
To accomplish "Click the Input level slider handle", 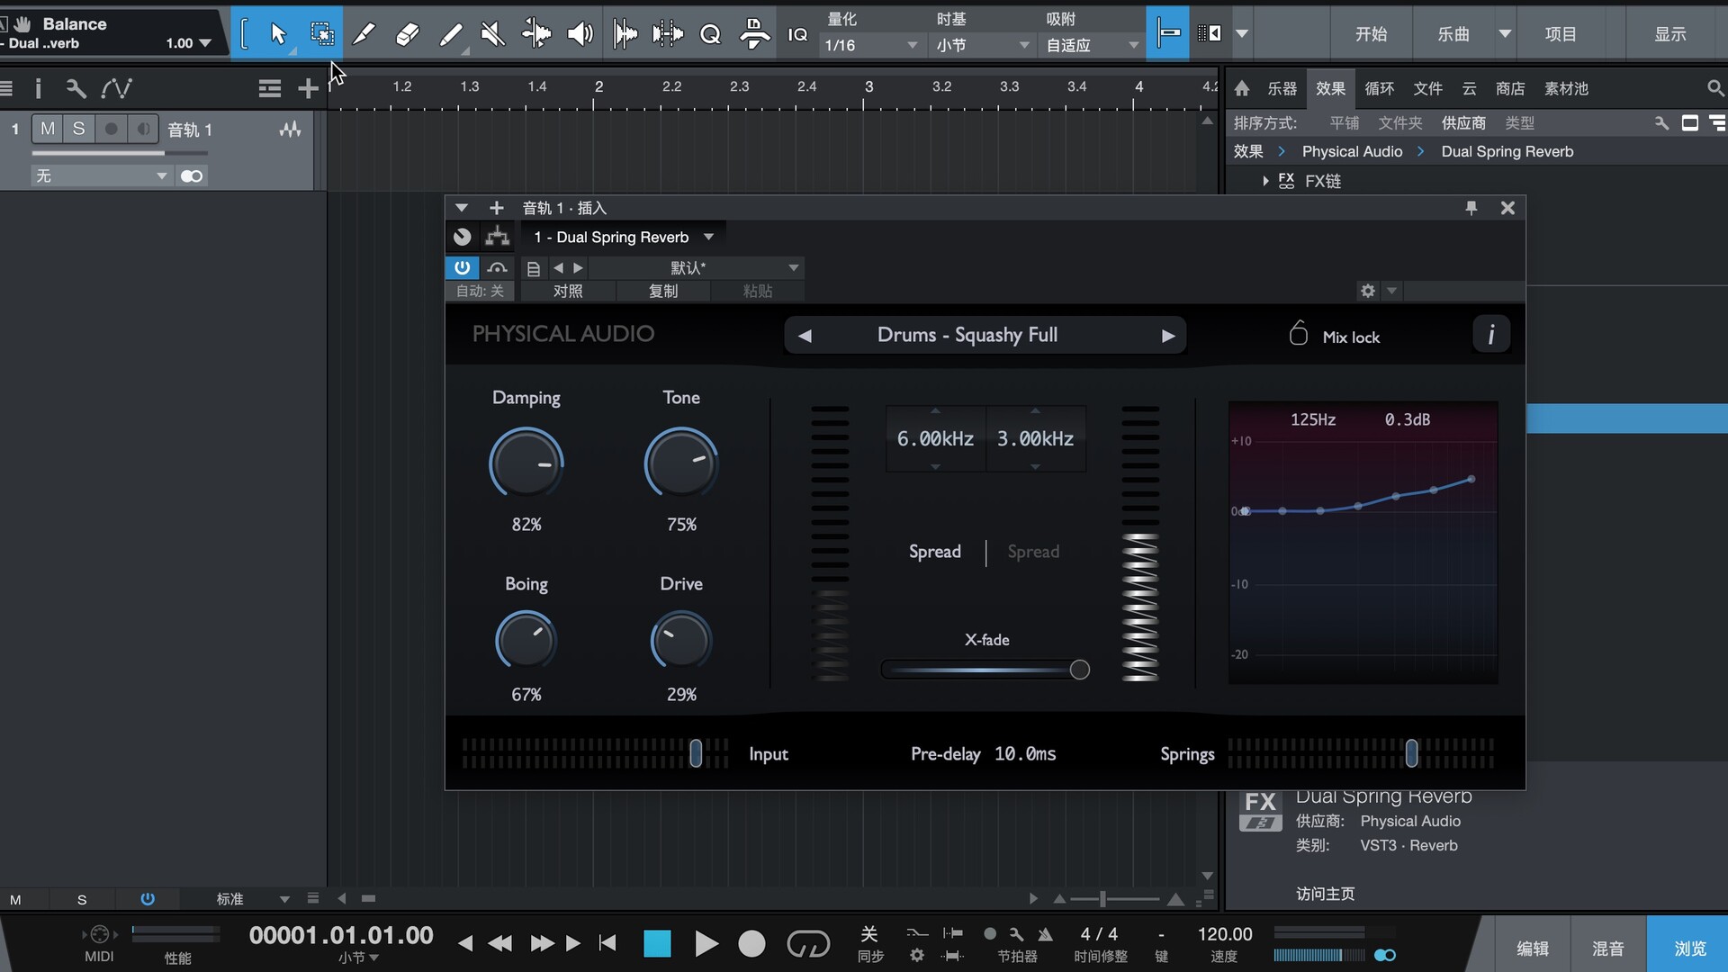I will click(696, 753).
